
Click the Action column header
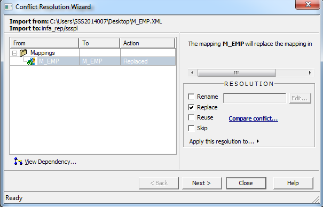coord(148,43)
